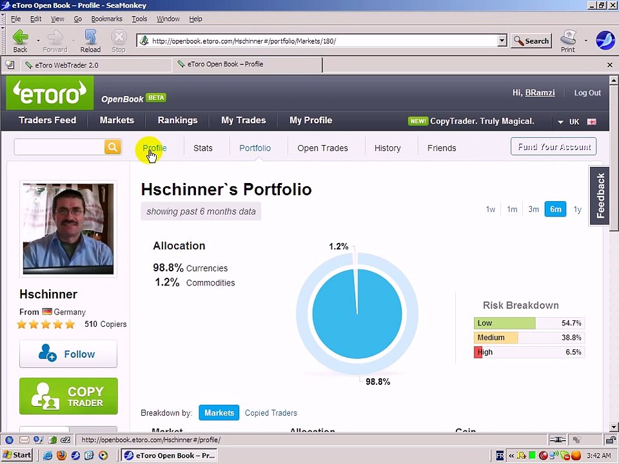Open the Navigator component icon in status bar
The image size is (619, 464).
10,440
